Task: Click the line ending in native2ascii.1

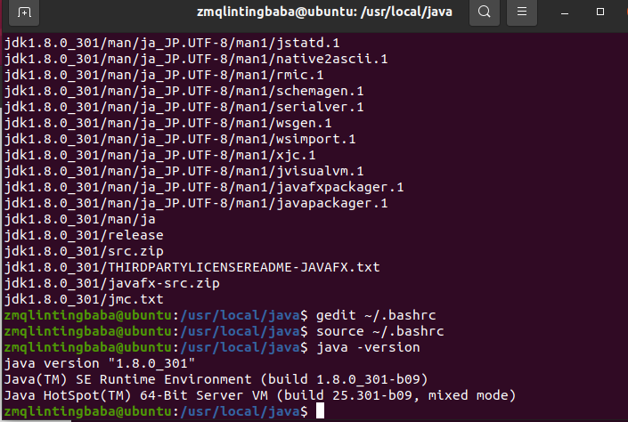Action: (196, 60)
